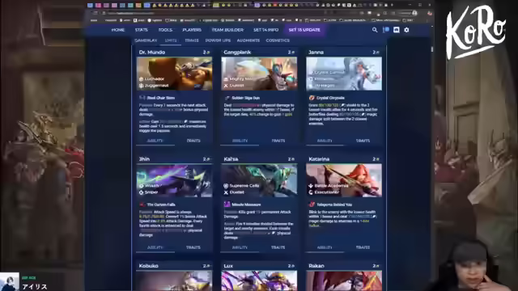Select Janna's Ability tab

tap(325, 141)
